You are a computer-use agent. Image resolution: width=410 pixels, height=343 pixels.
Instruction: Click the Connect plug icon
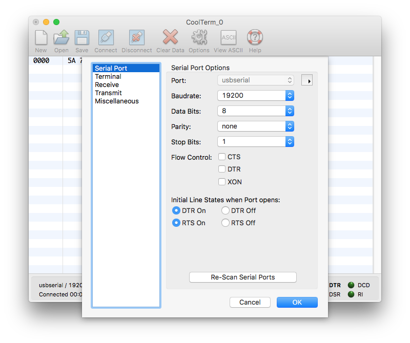click(106, 37)
